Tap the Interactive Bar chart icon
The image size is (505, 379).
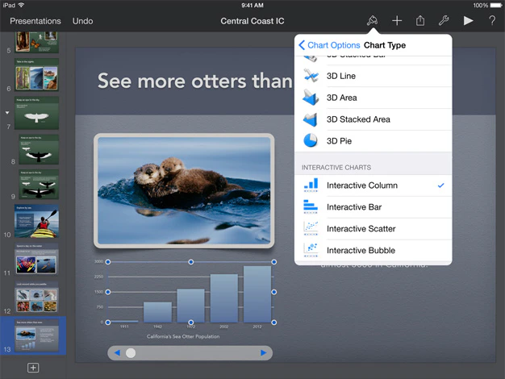pos(311,206)
